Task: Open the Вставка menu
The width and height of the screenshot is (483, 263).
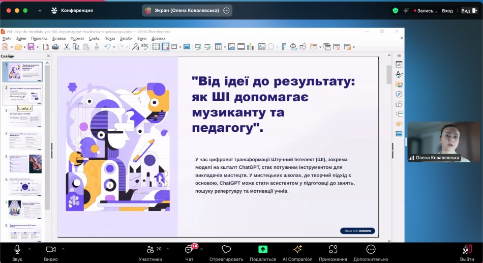Action: pos(59,38)
